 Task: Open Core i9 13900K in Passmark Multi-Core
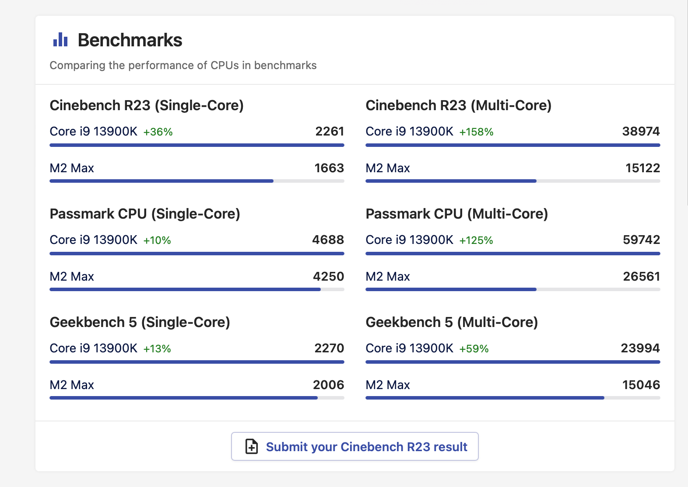(409, 240)
